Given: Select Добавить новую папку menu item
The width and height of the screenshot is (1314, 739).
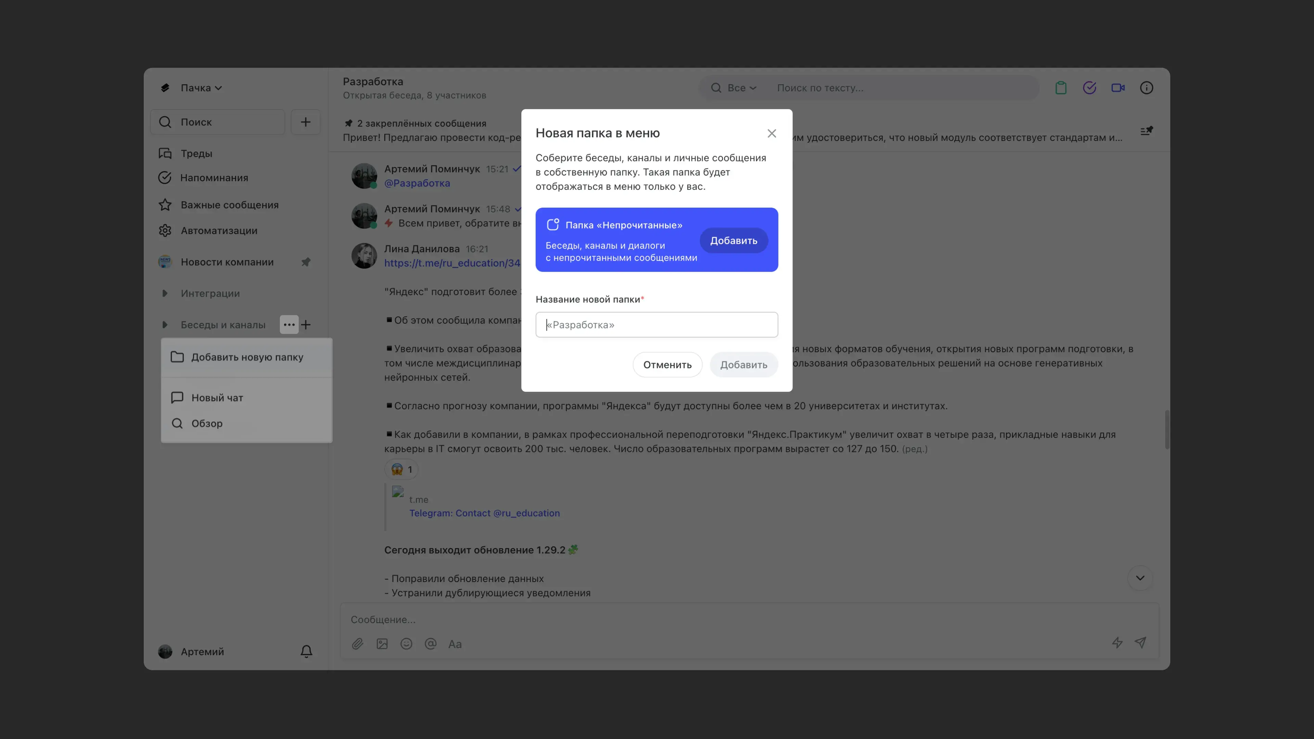Looking at the screenshot, I should (x=247, y=357).
